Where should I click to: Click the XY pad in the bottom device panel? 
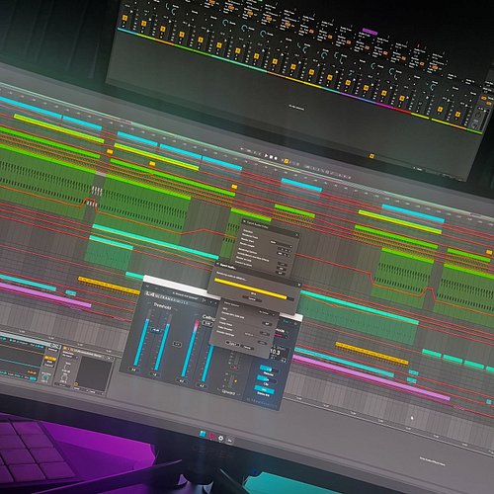[94, 372]
